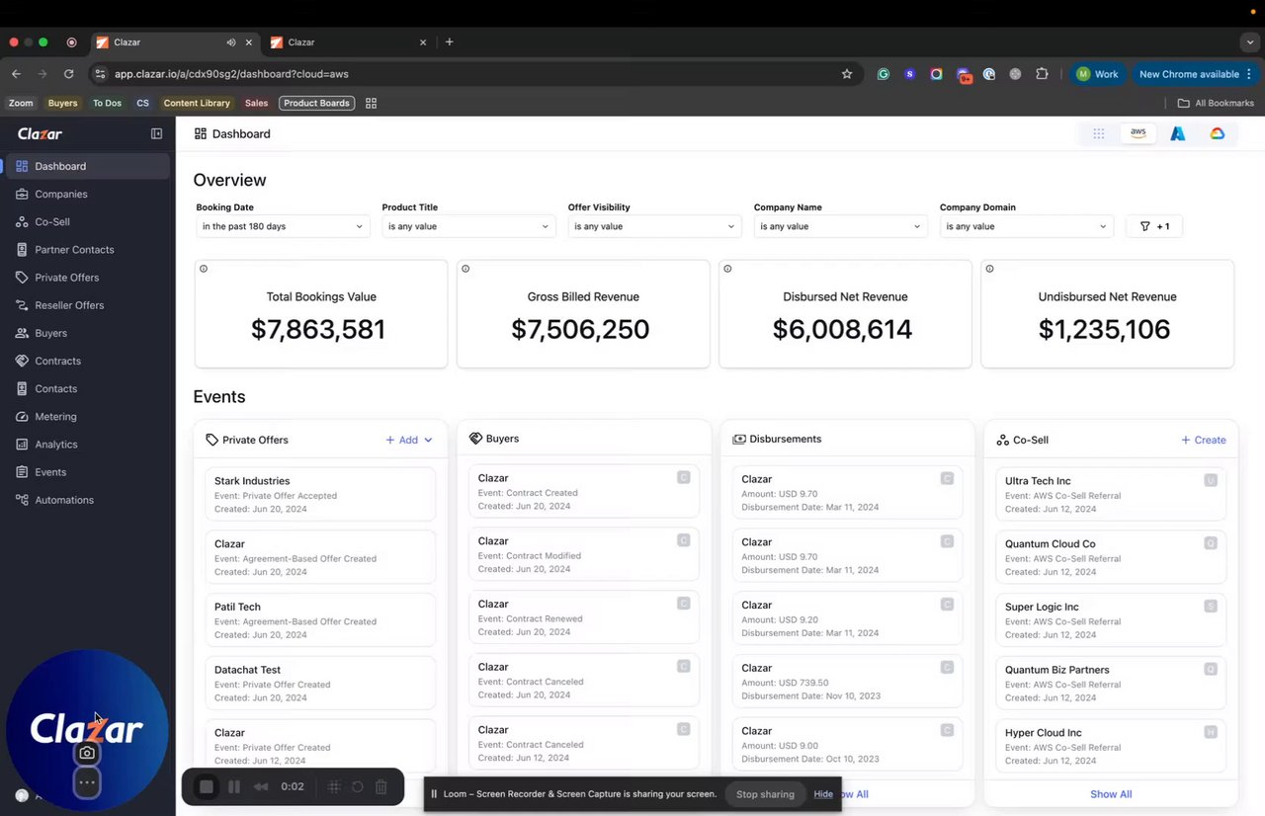Select the all-clouds grid icon

pos(1099,133)
